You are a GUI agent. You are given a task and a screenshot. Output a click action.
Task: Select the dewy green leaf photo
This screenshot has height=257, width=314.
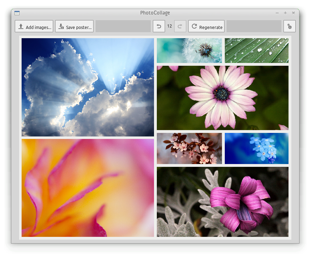[256, 51]
